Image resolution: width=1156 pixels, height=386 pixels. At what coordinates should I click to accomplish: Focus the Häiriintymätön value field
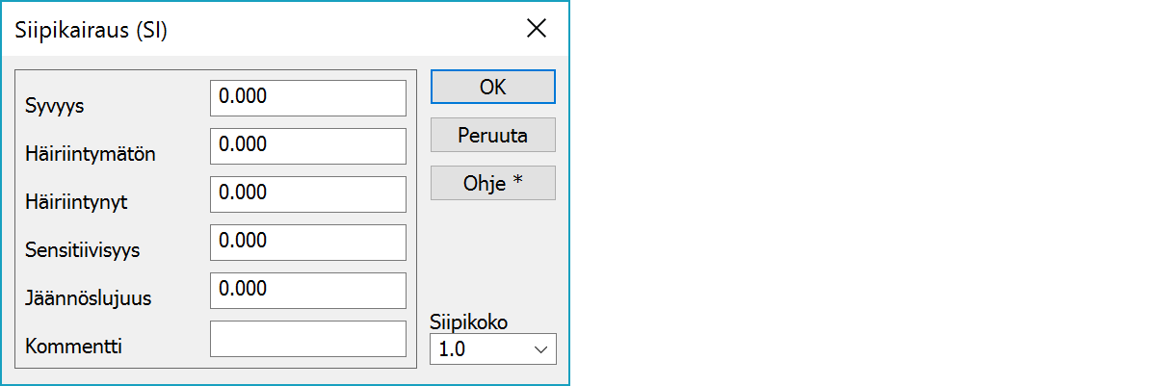tap(307, 145)
